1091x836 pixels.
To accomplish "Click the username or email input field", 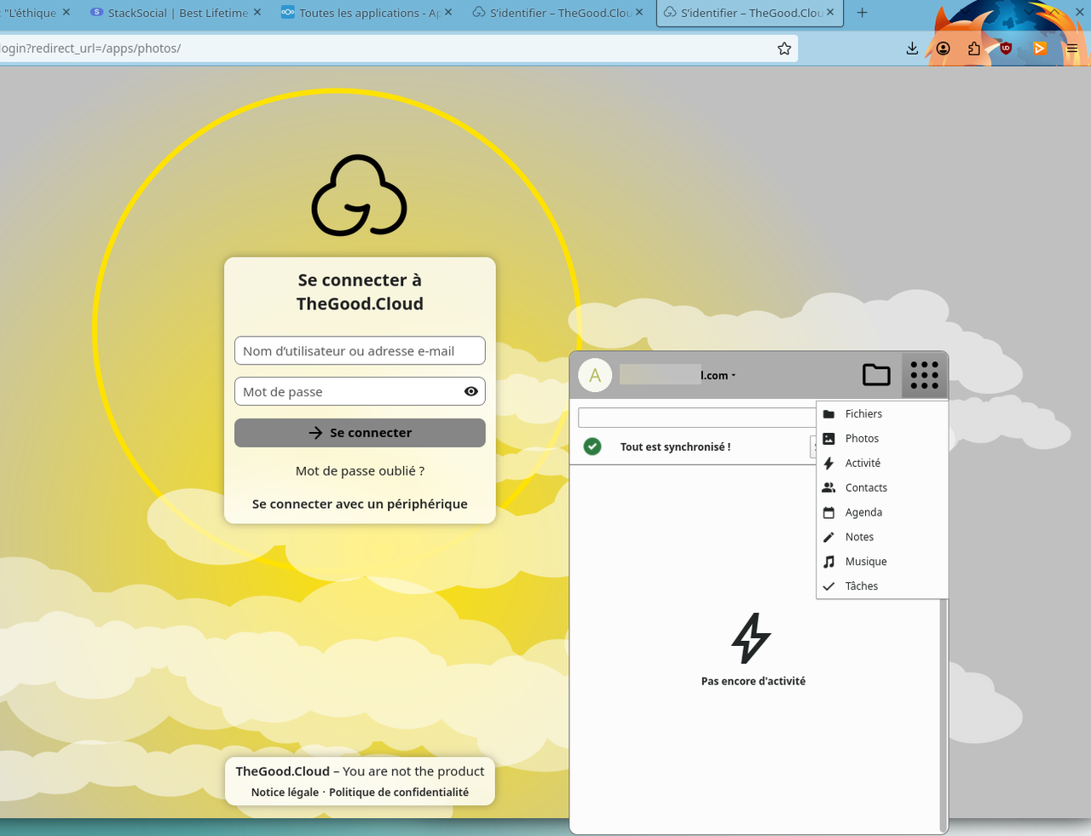I will coord(359,350).
